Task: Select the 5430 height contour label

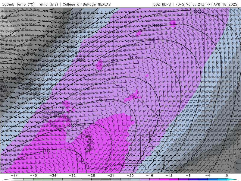Action: click(31, 53)
